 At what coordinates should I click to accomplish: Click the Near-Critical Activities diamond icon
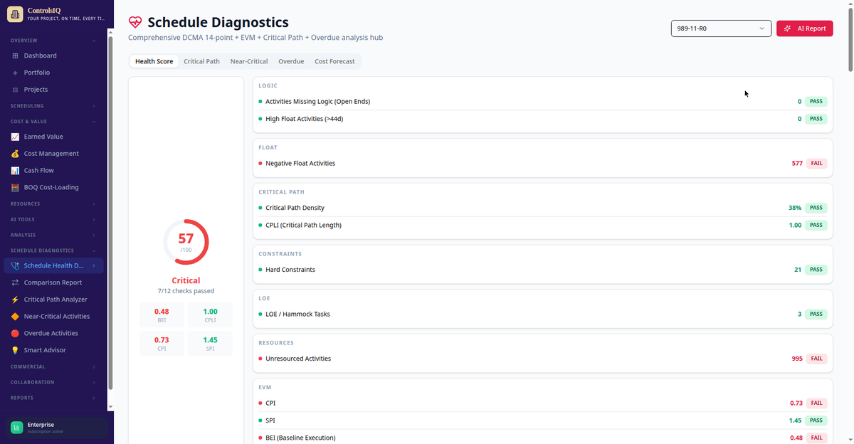click(15, 317)
